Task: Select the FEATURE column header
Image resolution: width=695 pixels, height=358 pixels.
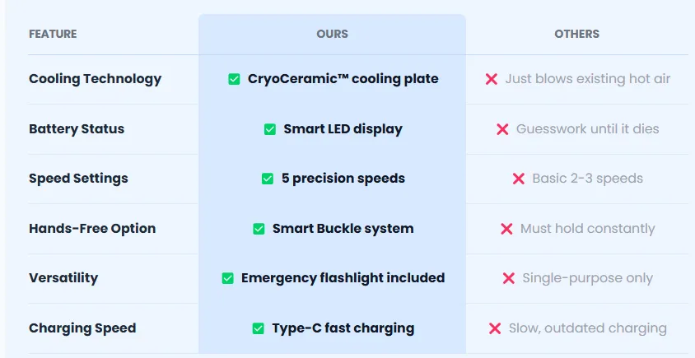Action: pyautogui.click(x=53, y=34)
